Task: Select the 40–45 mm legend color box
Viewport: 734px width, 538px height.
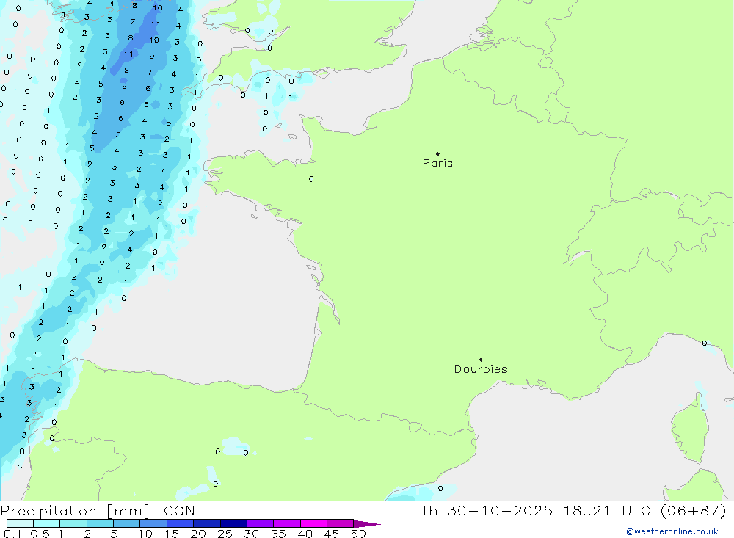Action: pos(313,523)
